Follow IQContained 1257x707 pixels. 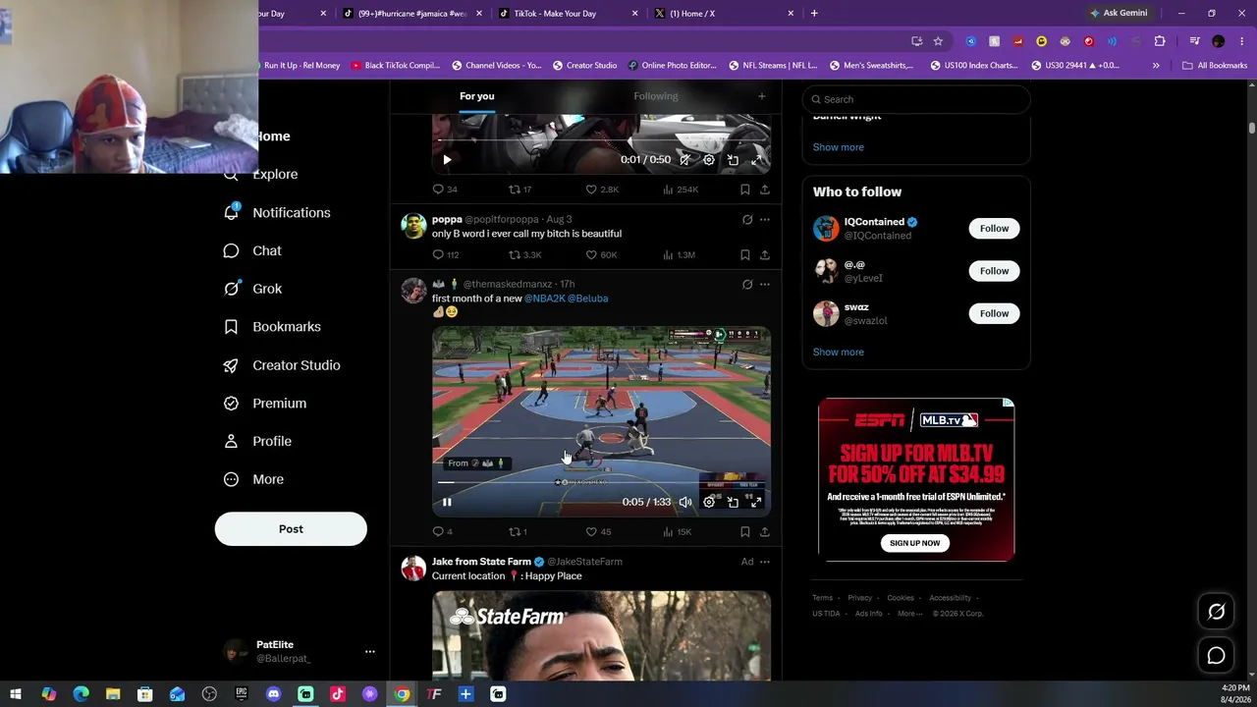994,228
